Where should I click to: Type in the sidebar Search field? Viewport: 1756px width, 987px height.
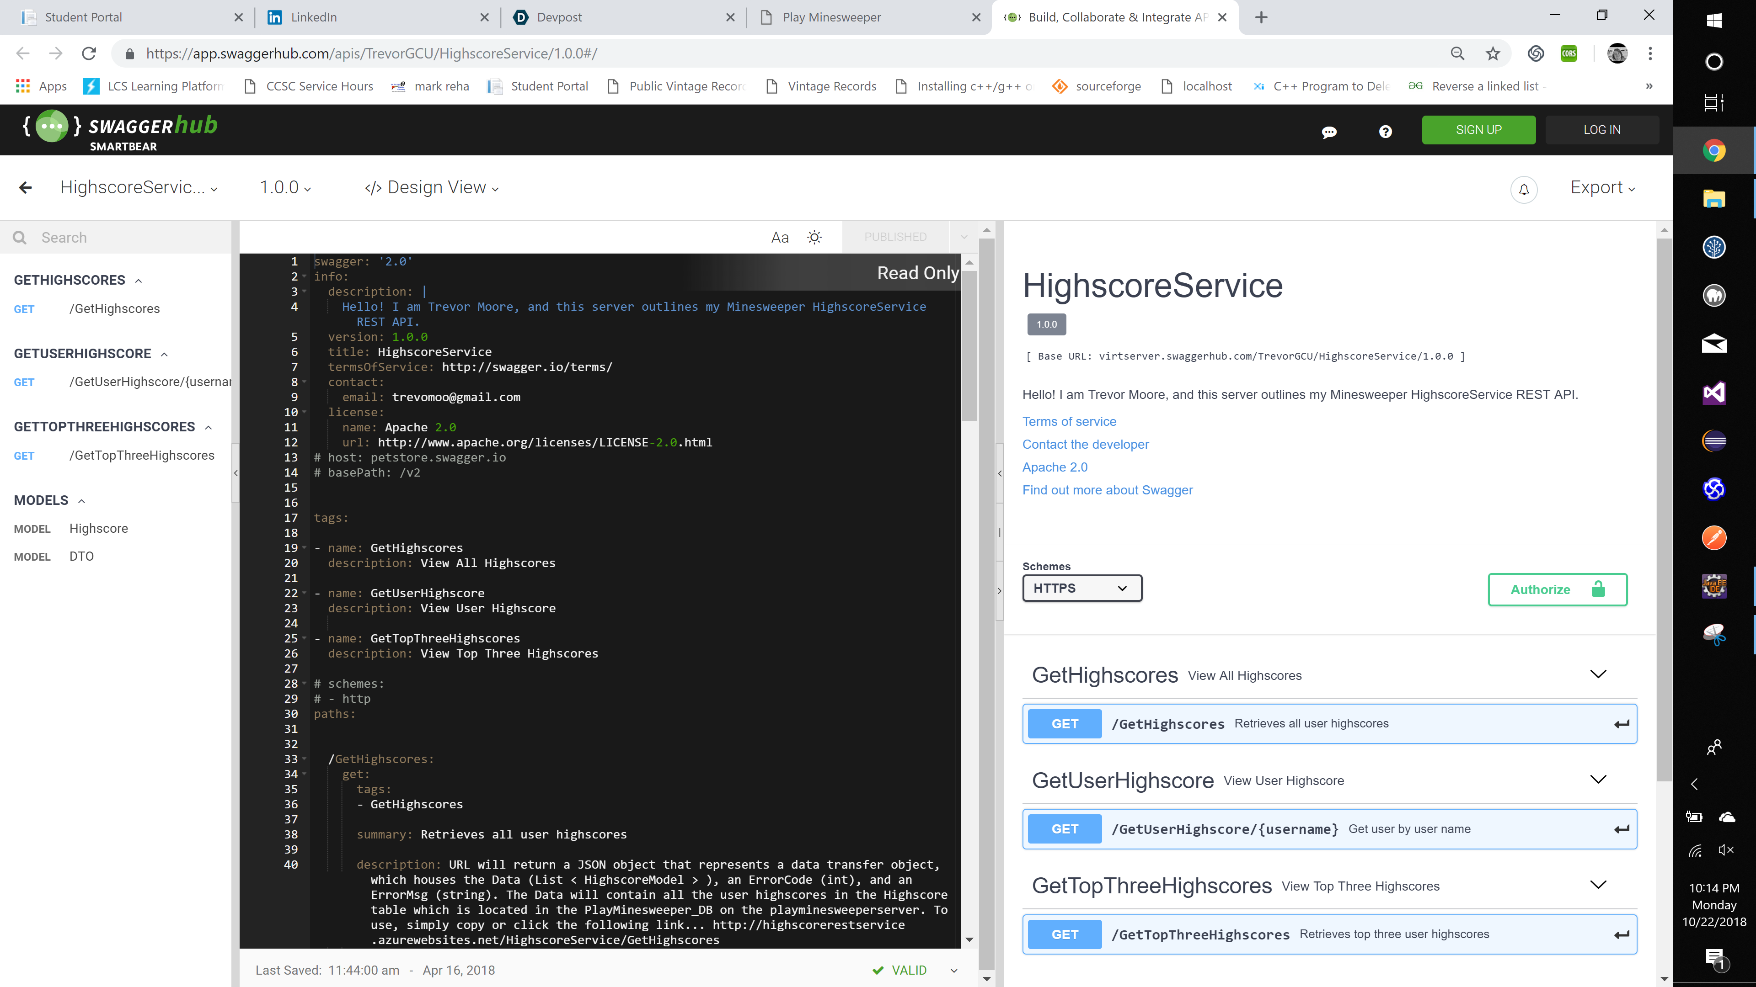point(129,238)
